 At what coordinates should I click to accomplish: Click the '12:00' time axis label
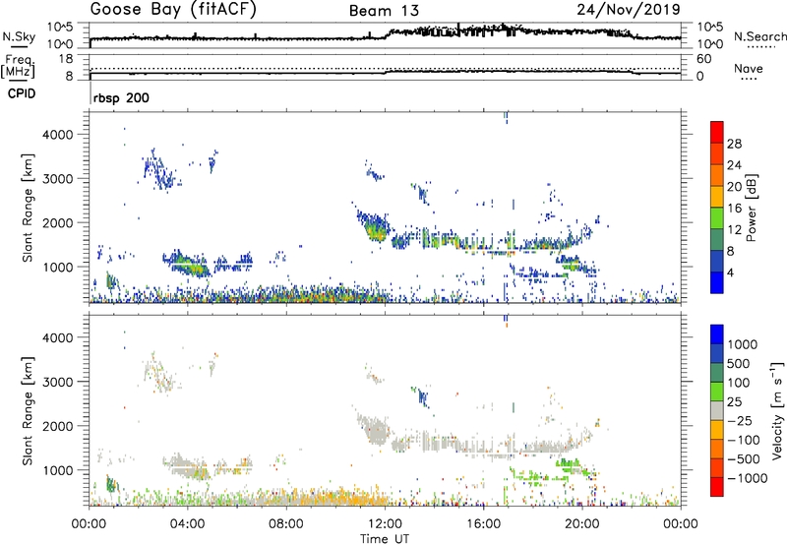click(385, 524)
